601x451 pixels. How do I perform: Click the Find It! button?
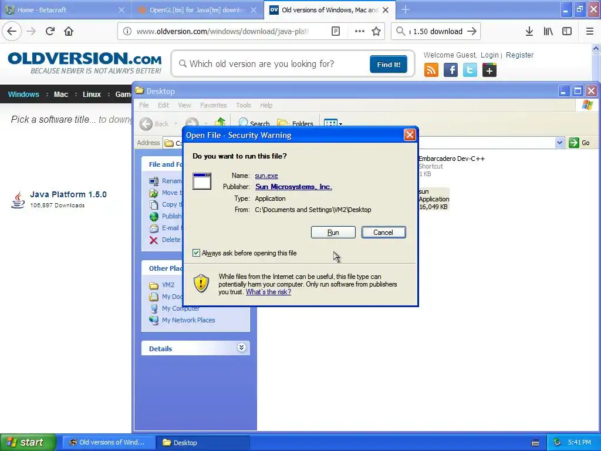389,64
